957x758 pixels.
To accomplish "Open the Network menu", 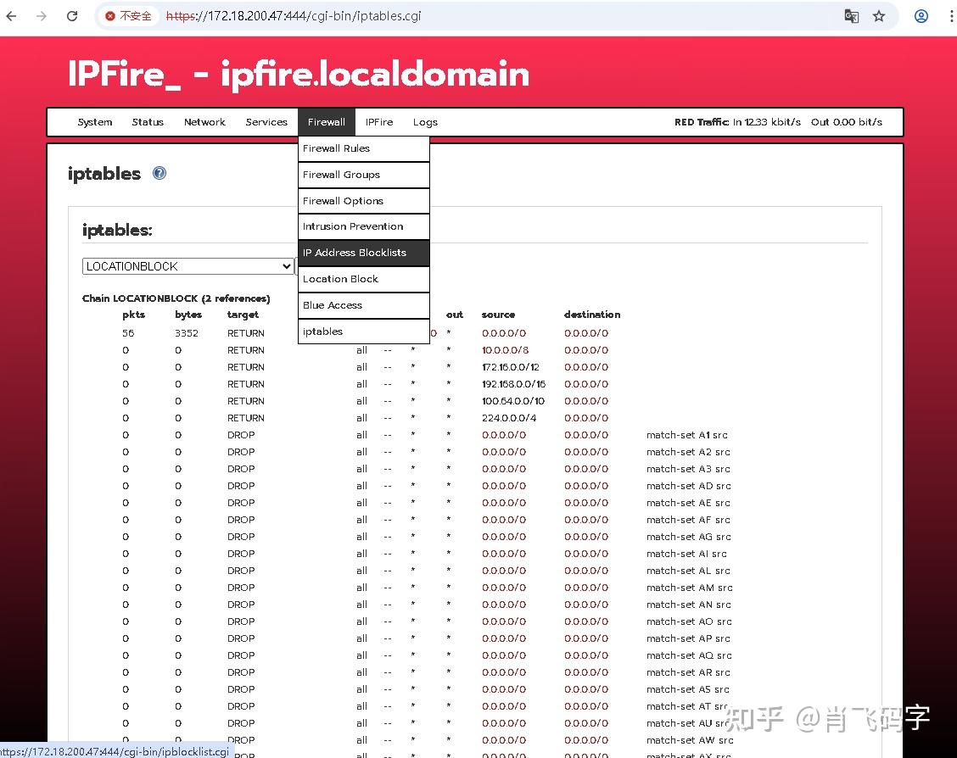I will pyautogui.click(x=204, y=121).
